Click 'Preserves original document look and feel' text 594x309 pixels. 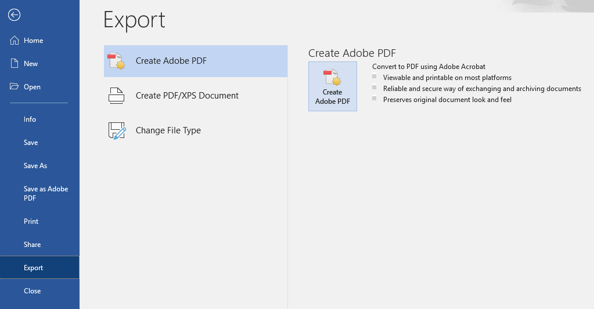447,100
